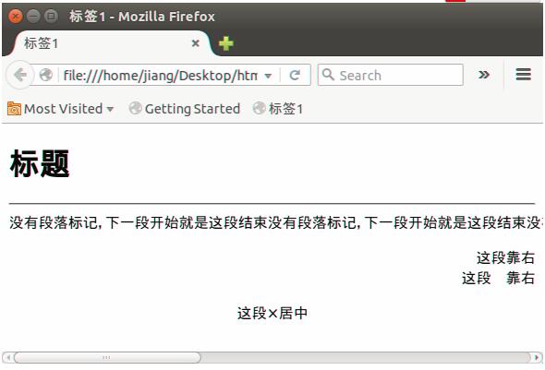Open the hamburger menu
Viewport: 545px width, 370px height.
coord(523,75)
